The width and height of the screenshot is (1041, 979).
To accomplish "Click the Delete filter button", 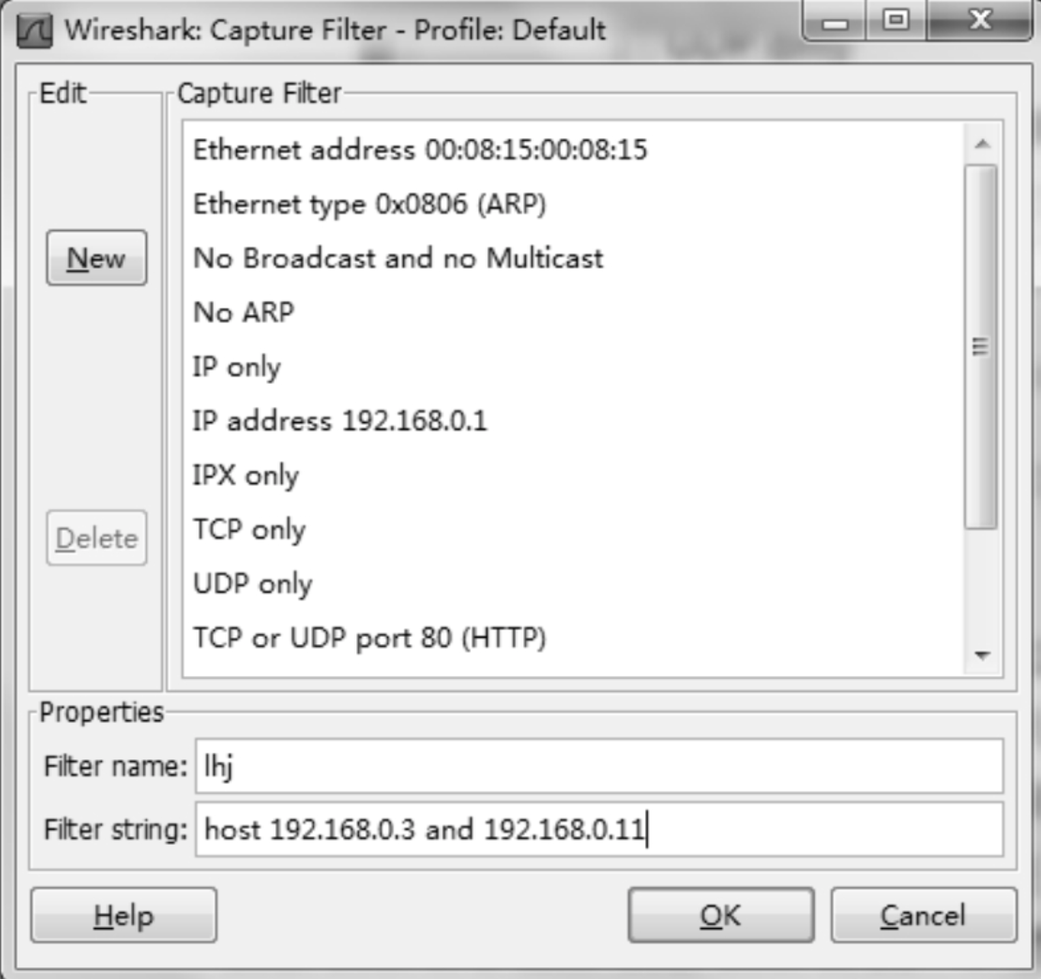I will pyautogui.click(x=97, y=538).
